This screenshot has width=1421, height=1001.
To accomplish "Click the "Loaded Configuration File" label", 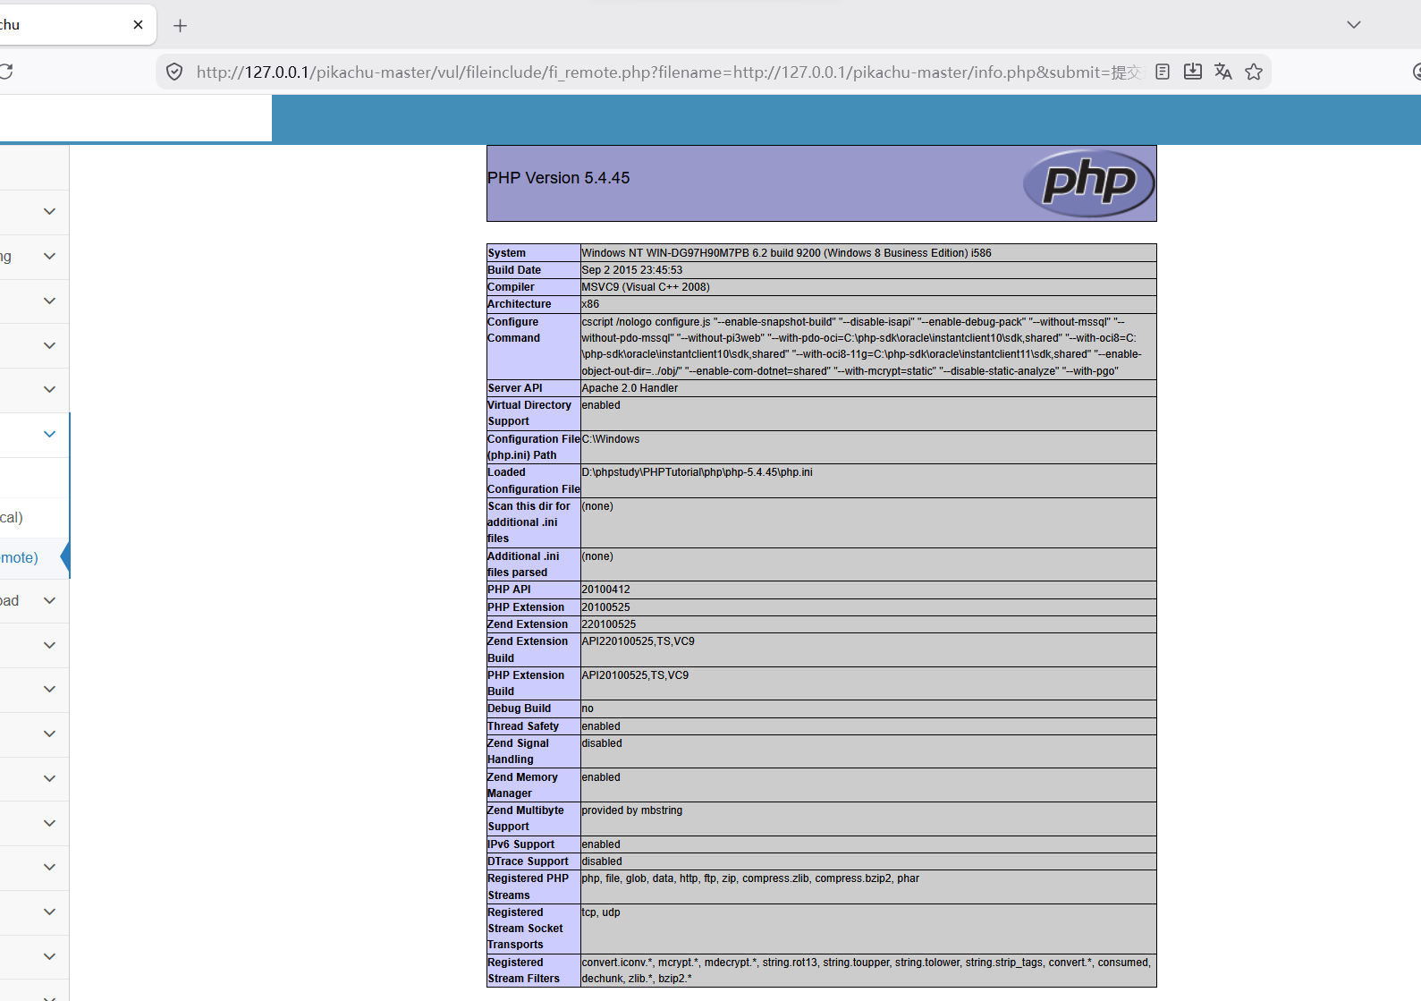I will tap(534, 480).
